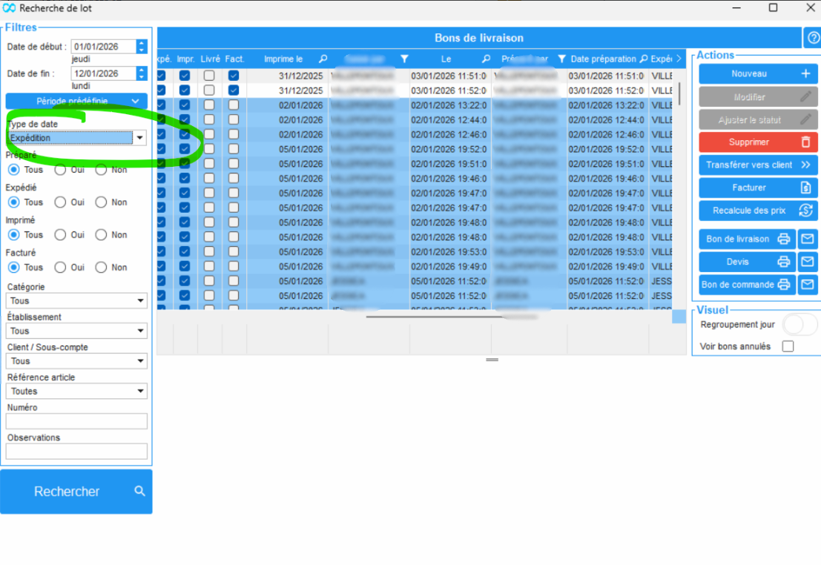
Task: Check the Voir bons annulés checkbox
Action: tap(788, 346)
